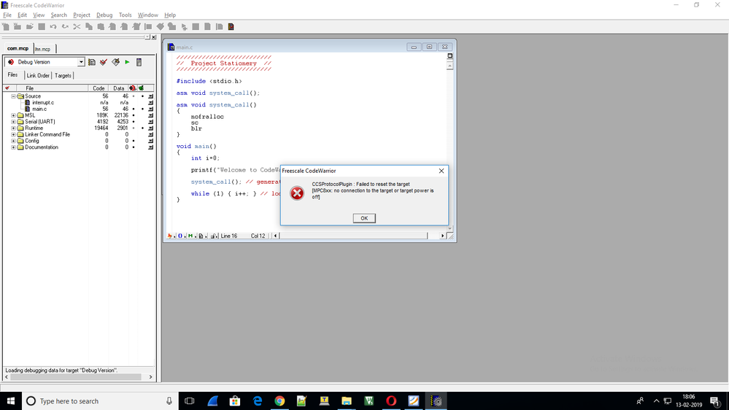Click the file lock icon in editor status bar
Screen dimensions: 729x410
214,236
